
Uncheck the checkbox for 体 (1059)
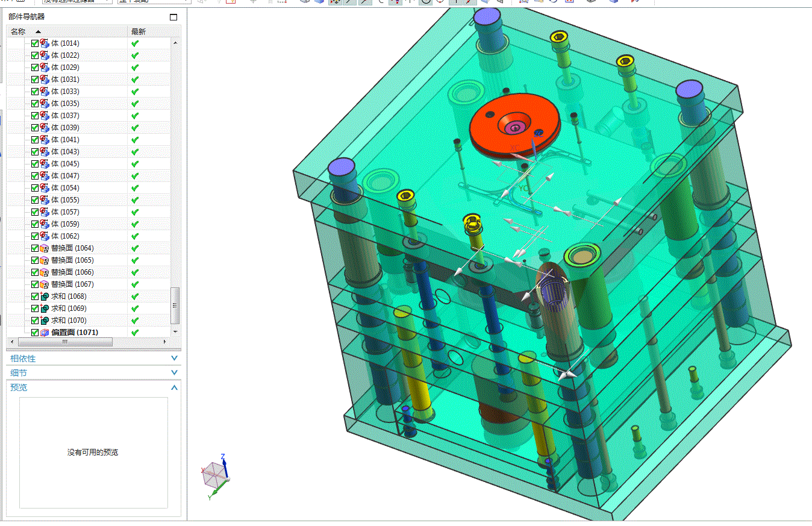tap(35, 224)
